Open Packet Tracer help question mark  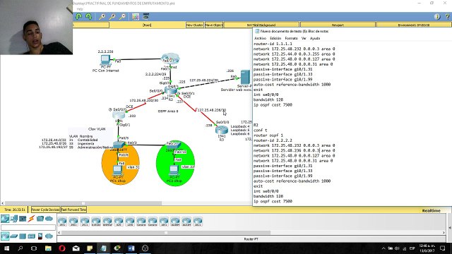(x=447, y=17)
